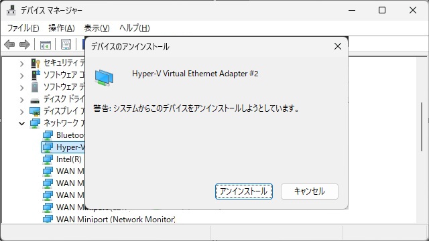The height and width of the screenshot is (241, 429).
Task: Select the Intel(R) network adapter entry
Action: (x=68, y=159)
